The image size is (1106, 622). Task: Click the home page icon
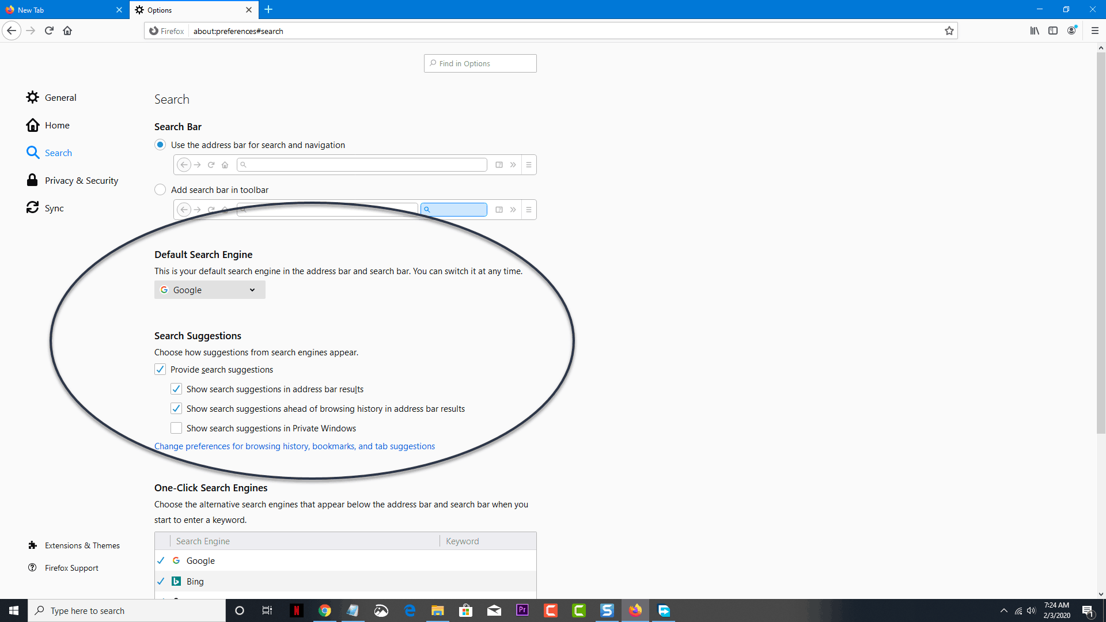point(67,31)
